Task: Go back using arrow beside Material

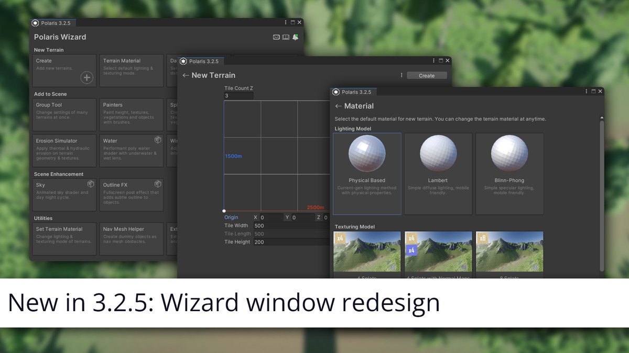Action: pos(339,106)
